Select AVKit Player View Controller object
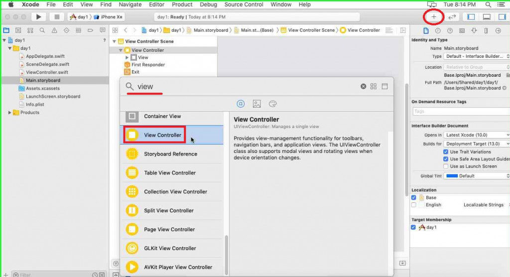The width and height of the screenshot is (510, 277). coord(172,267)
